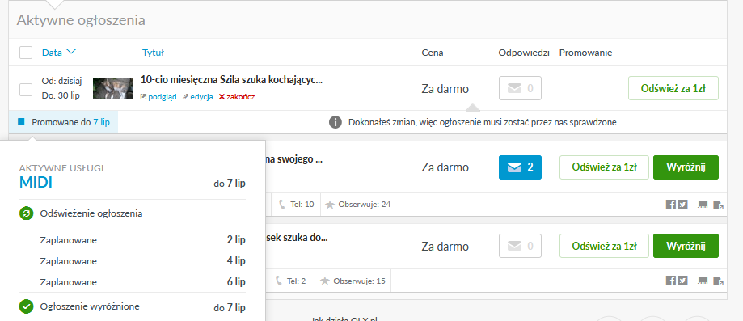This screenshot has height=321, width=743.
Task: Sort listings by the Data column
Action: point(58,53)
